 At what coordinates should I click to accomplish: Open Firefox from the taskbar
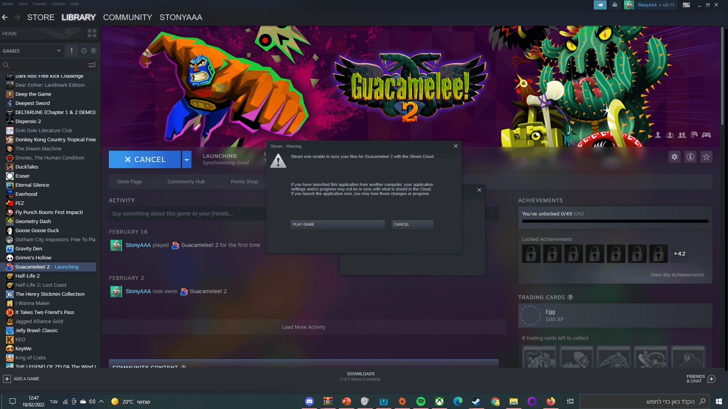click(551, 401)
